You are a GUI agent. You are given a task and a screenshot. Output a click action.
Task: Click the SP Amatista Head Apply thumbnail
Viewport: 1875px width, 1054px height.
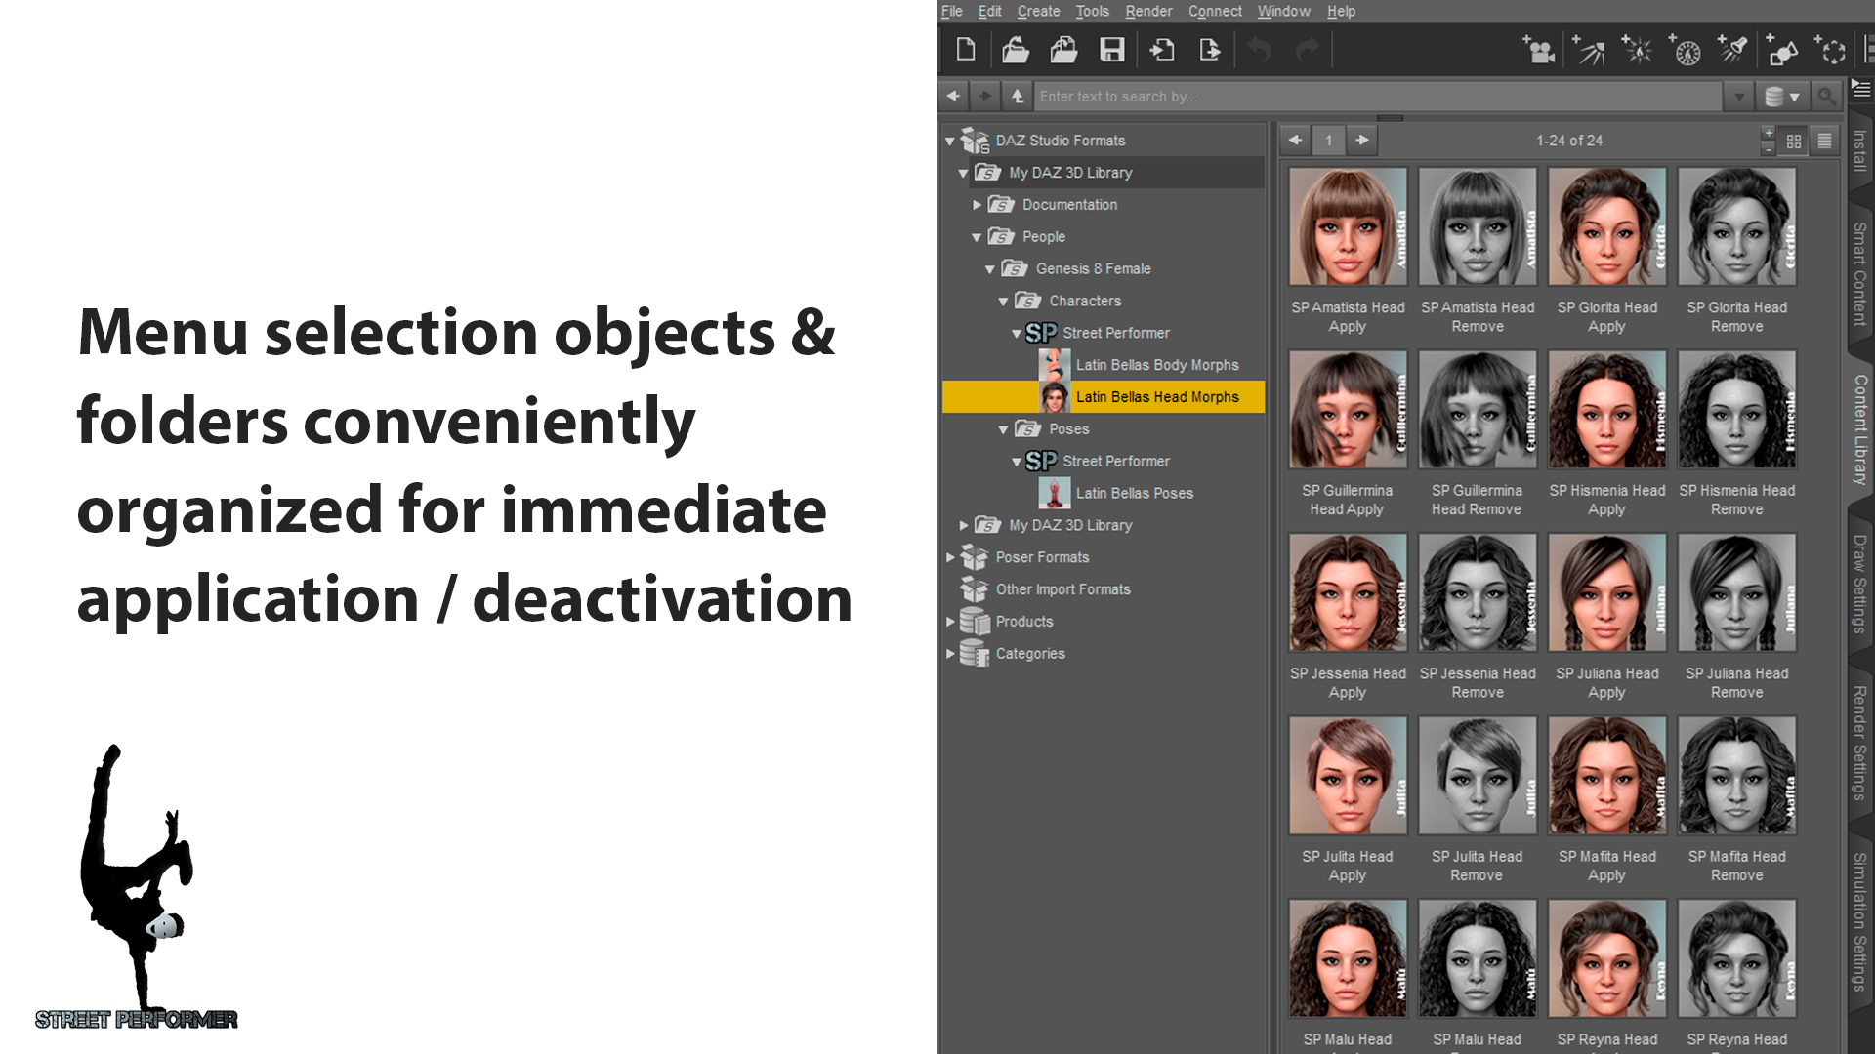pos(1348,227)
